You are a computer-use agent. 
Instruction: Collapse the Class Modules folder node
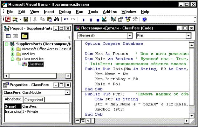(12, 59)
